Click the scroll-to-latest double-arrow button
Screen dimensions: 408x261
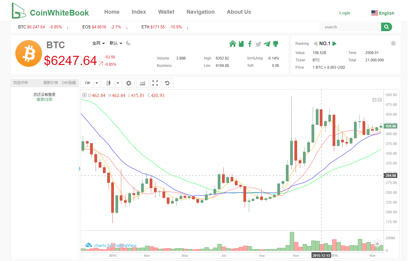tap(377, 244)
